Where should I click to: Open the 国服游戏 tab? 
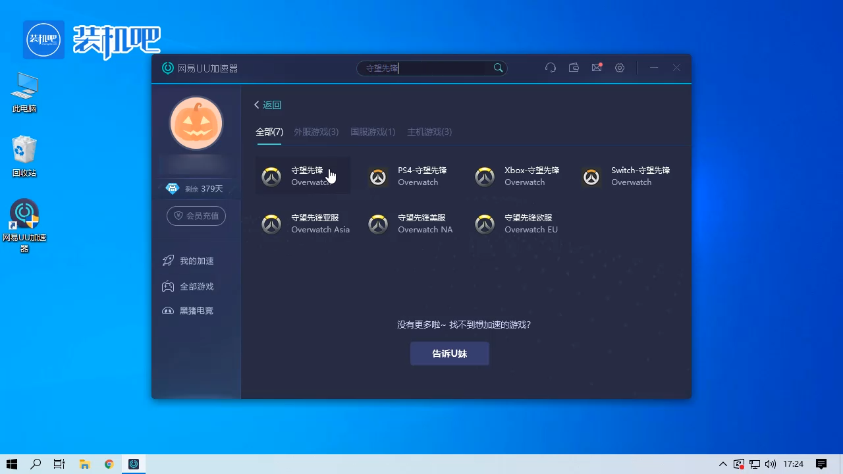[373, 132]
